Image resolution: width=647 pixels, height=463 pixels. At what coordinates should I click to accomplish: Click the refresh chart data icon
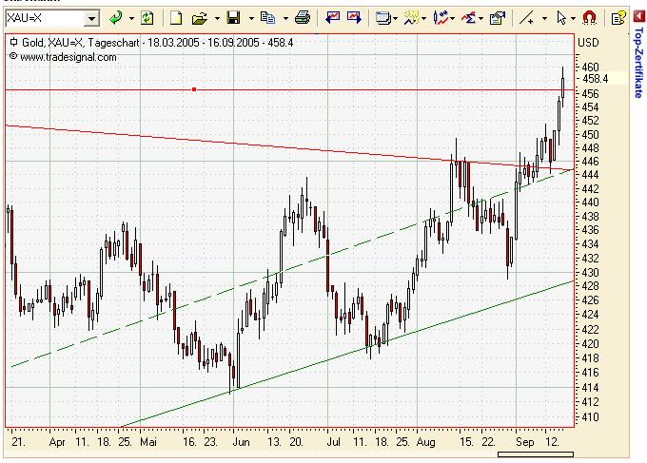(147, 18)
